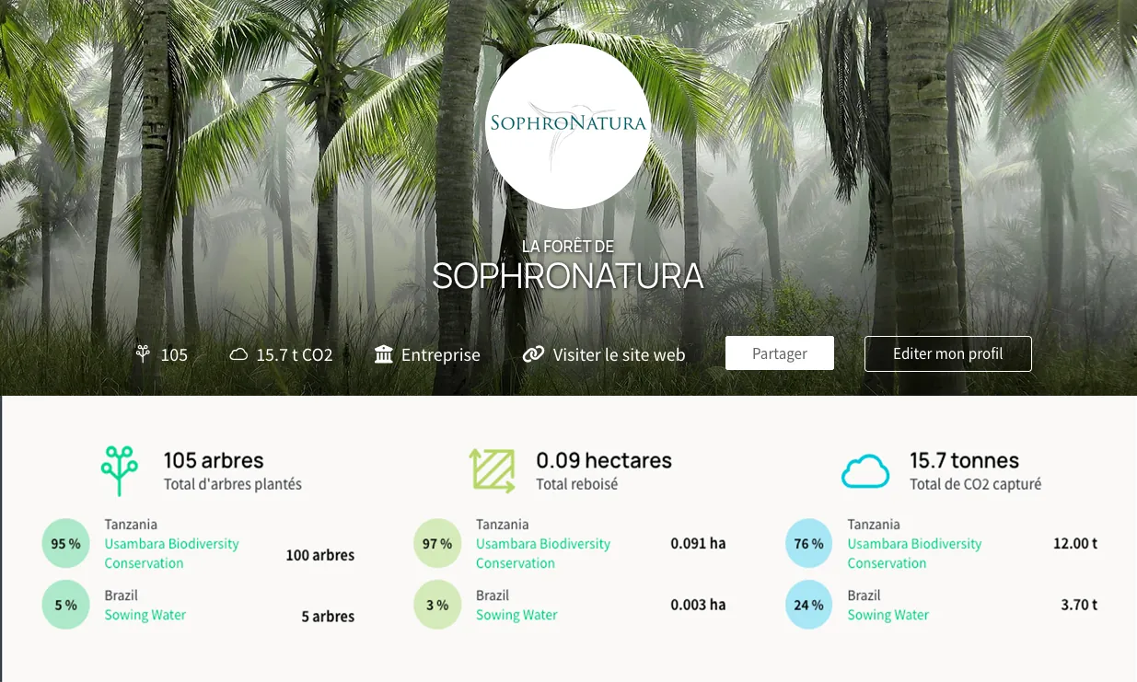Click the blue cloud icon beside 15.7 tonnes
Viewport: 1137px width, 682px height.
pyautogui.click(x=865, y=471)
